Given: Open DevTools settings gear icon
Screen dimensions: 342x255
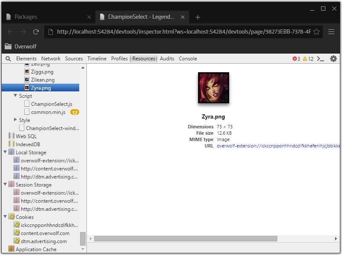Looking at the screenshot, I should 333,59.
